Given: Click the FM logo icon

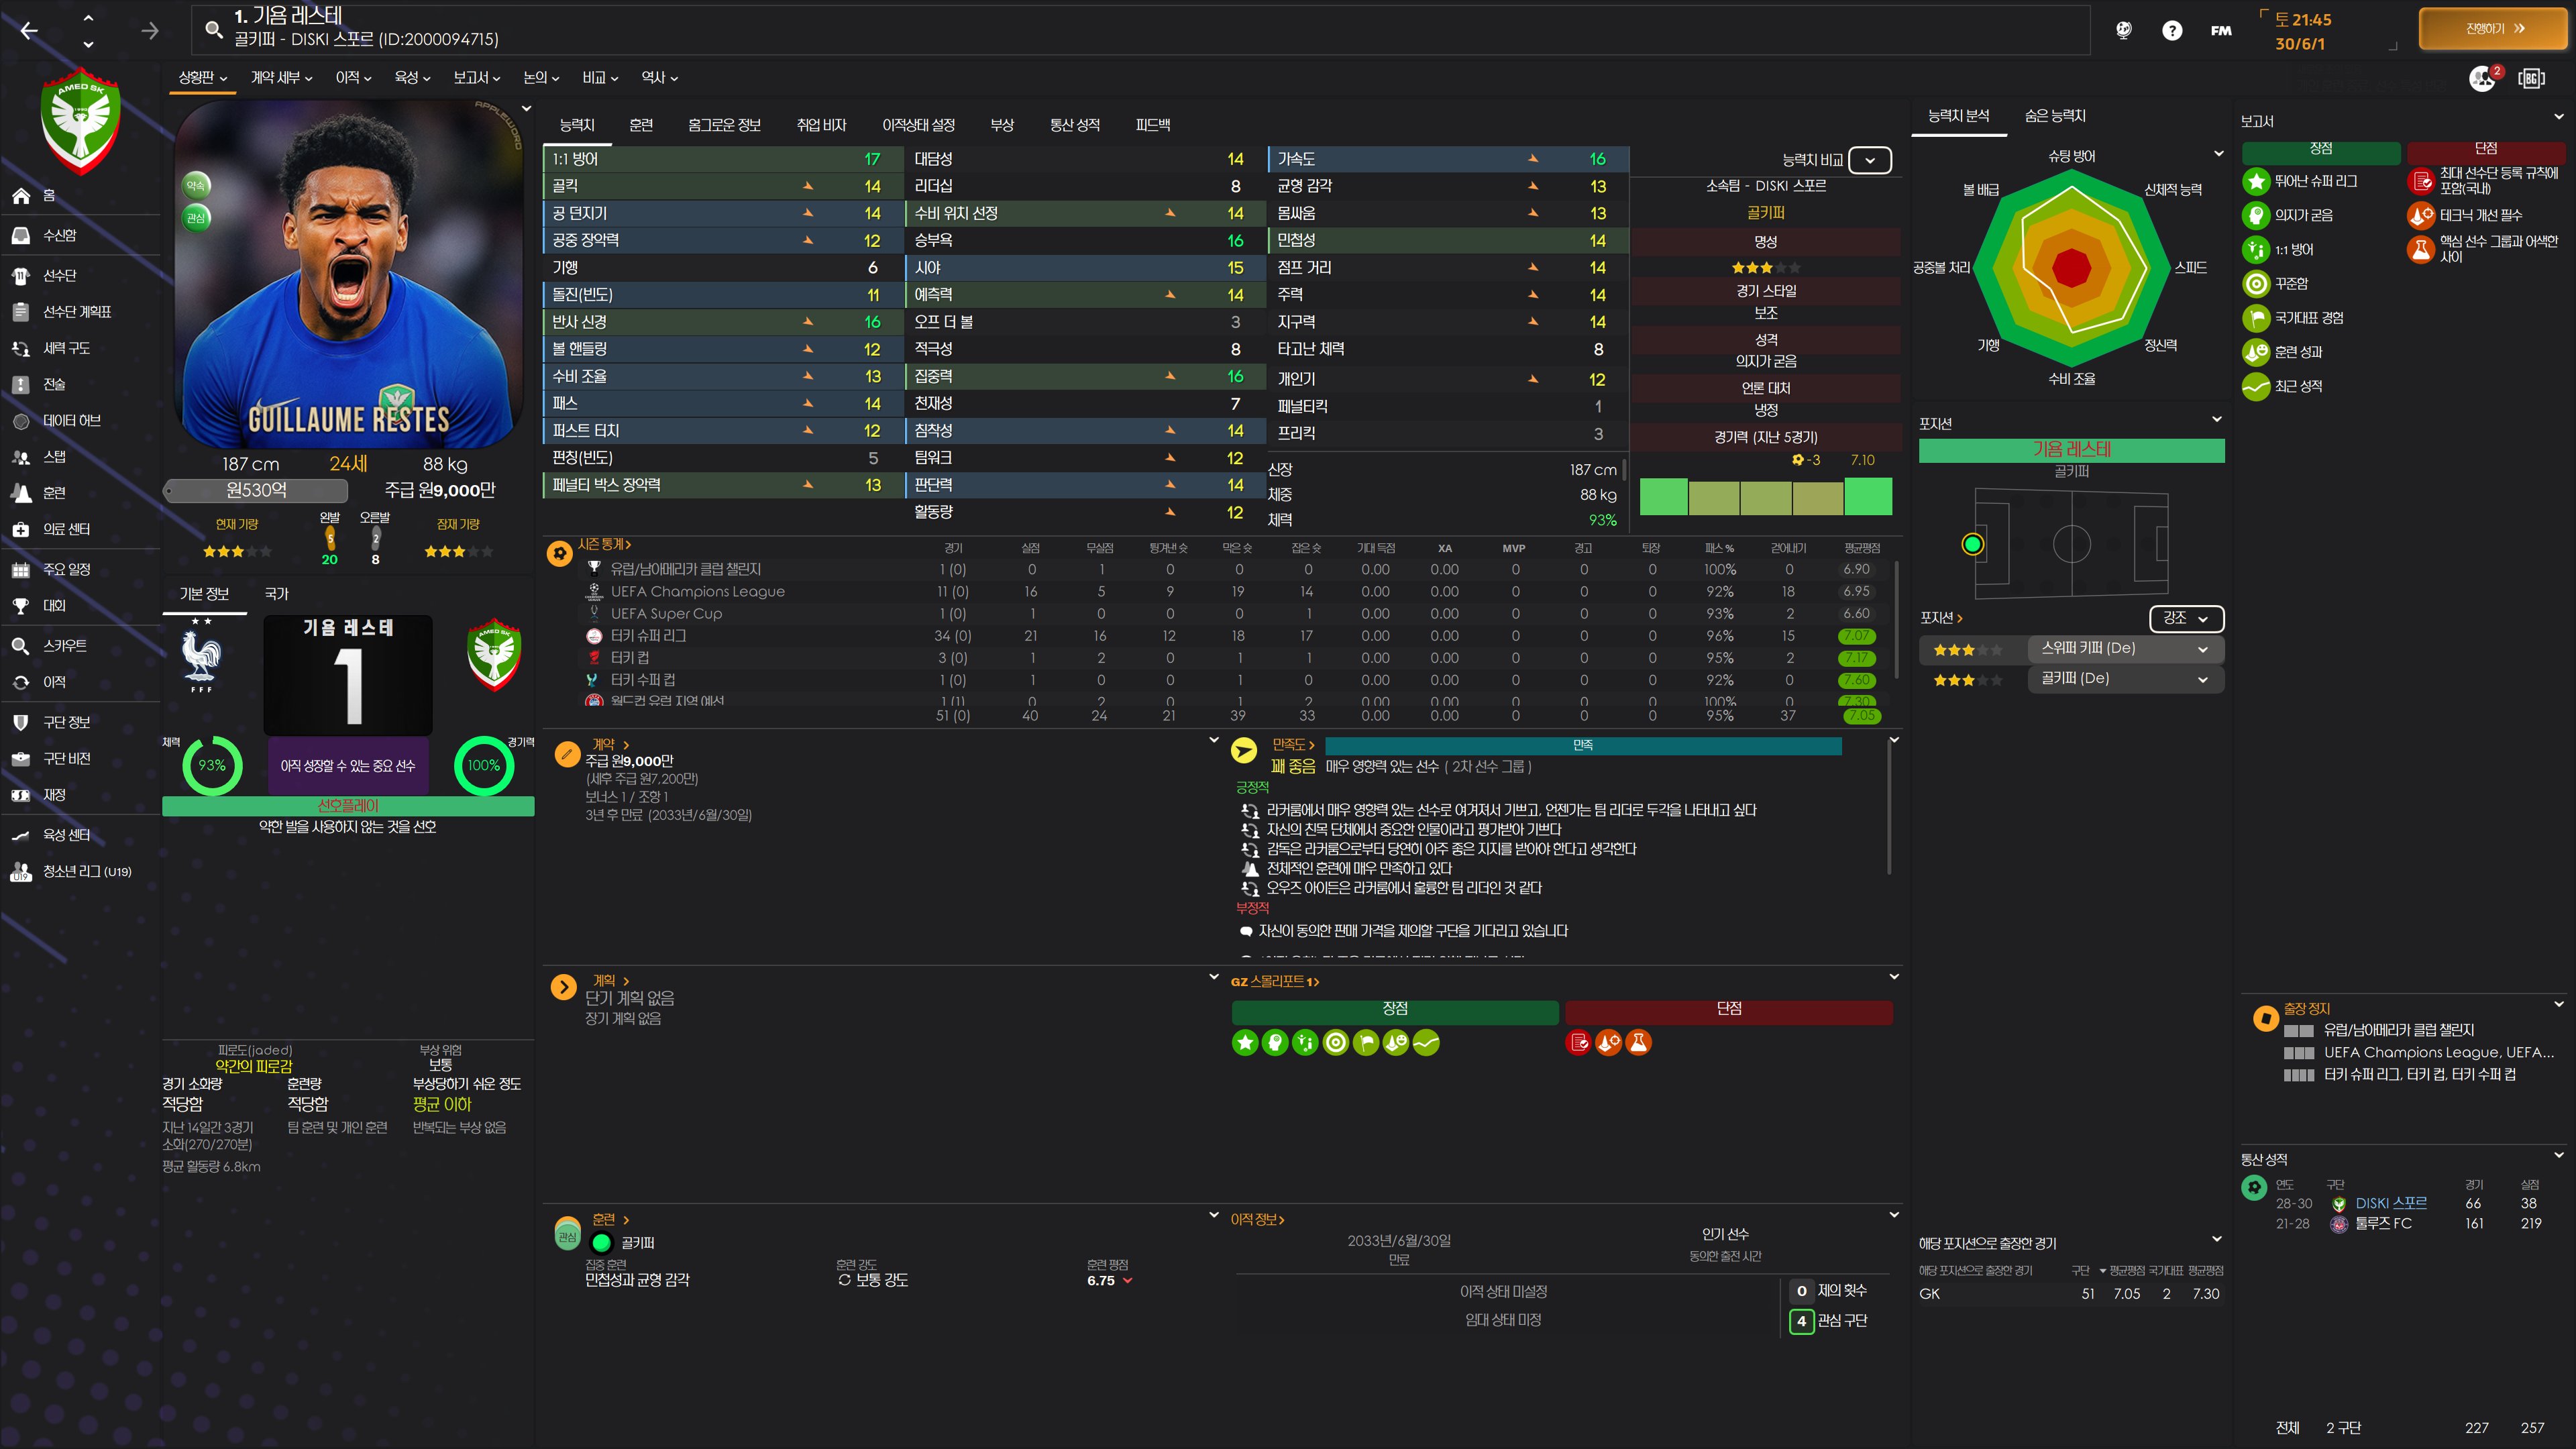Looking at the screenshot, I should click(2220, 31).
